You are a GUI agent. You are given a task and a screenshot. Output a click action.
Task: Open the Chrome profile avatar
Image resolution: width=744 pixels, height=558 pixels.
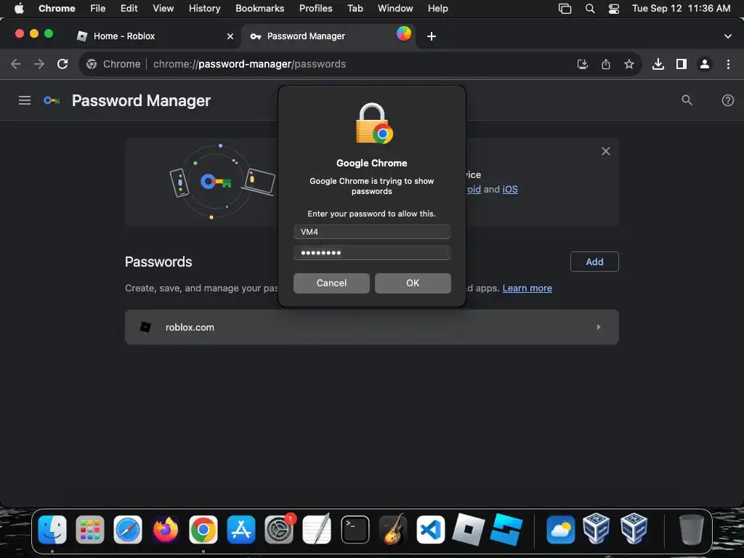pyautogui.click(x=705, y=64)
